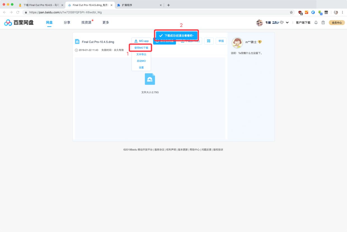
Task: Open the 会员中心 button
Action: [x=337, y=23]
